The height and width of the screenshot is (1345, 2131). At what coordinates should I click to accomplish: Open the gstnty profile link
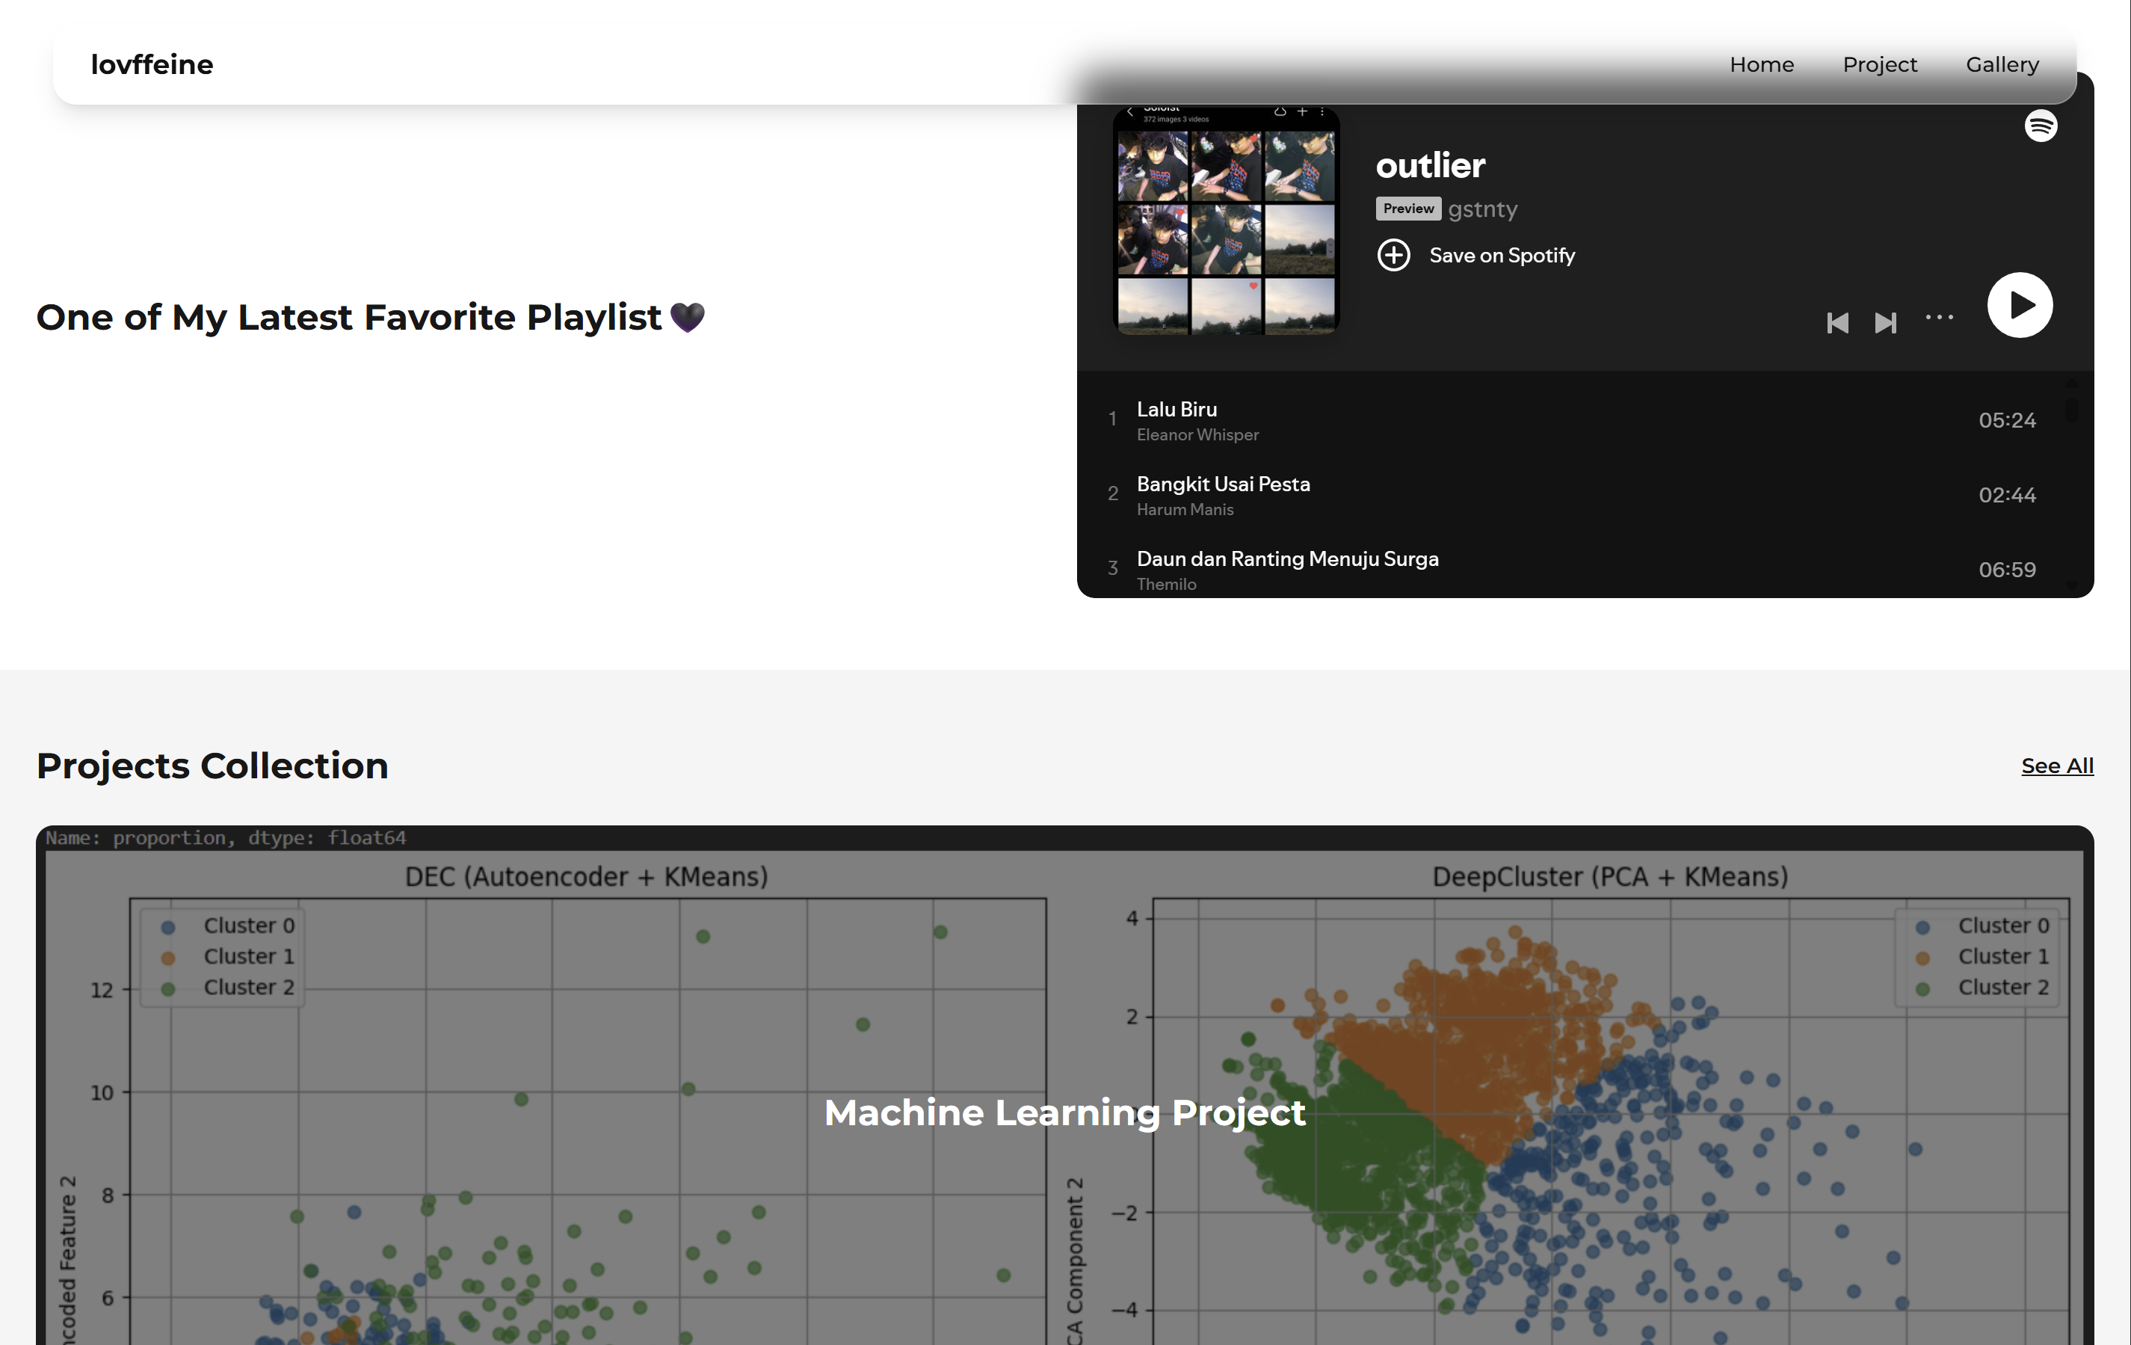(1482, 209)
